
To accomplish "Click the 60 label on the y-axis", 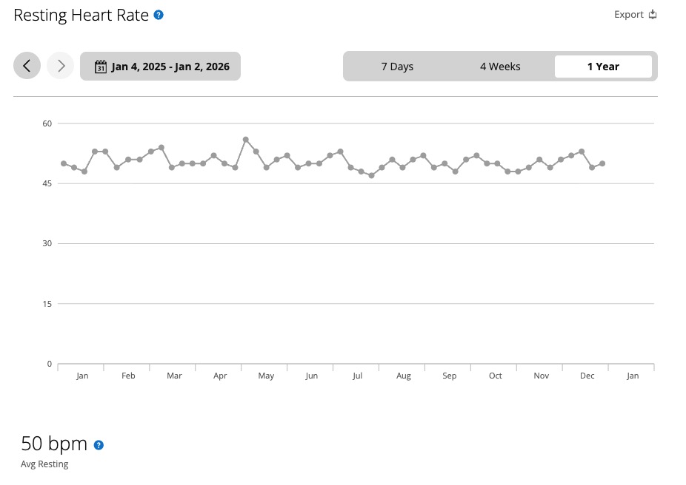I will point(47,123).
